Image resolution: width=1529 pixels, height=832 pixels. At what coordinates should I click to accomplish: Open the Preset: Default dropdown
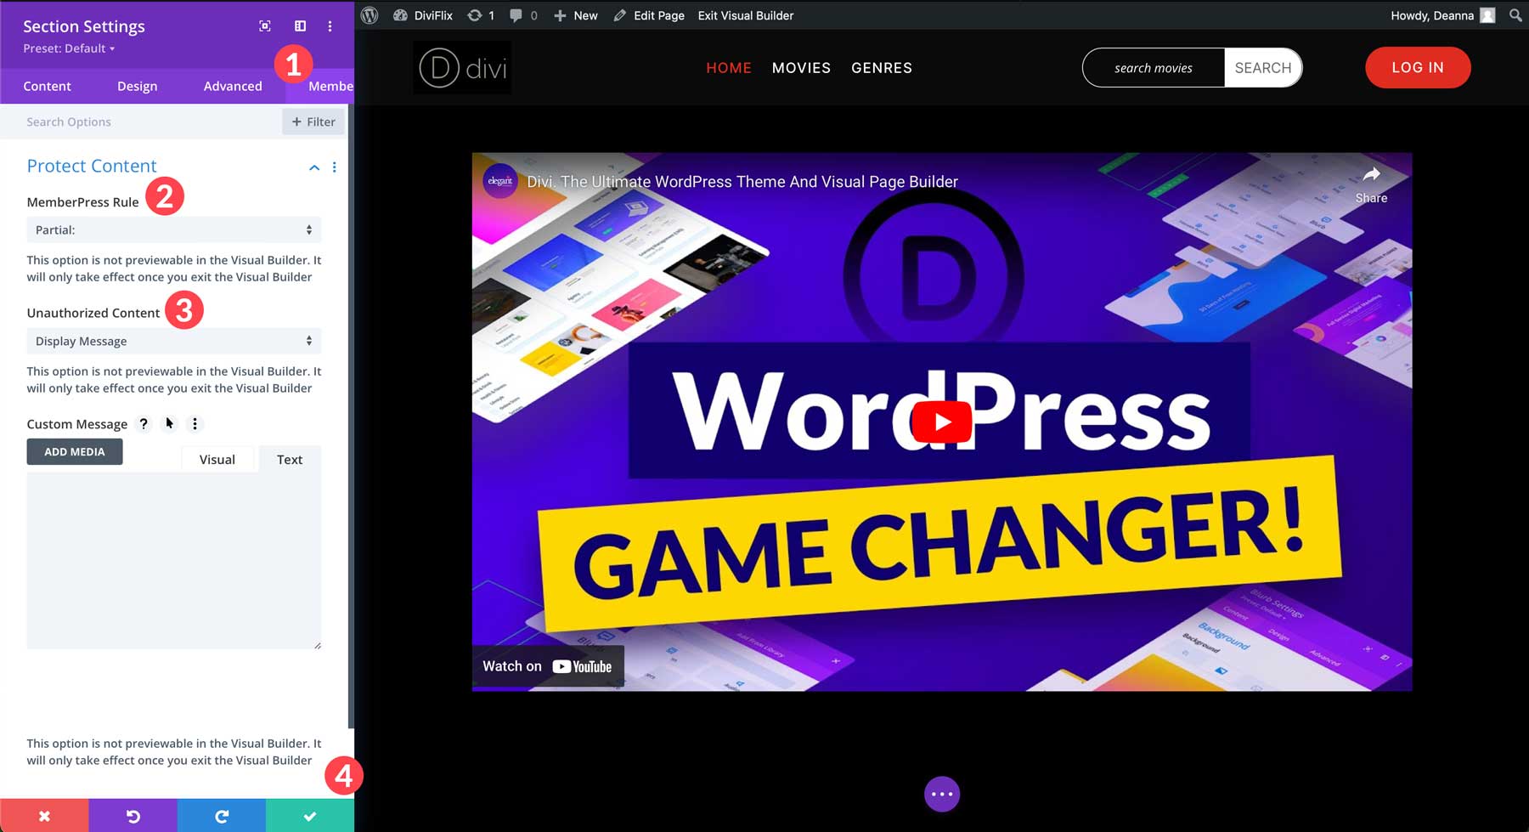[x=69, y=48]
